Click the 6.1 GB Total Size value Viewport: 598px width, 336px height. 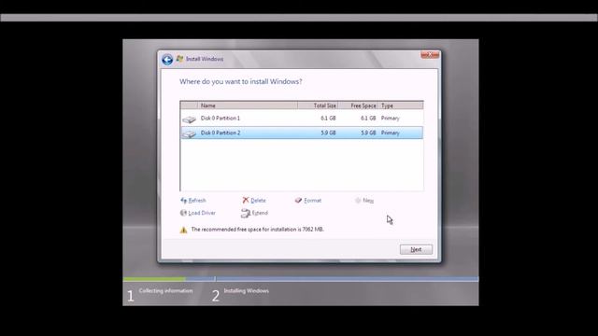(328, 119)
